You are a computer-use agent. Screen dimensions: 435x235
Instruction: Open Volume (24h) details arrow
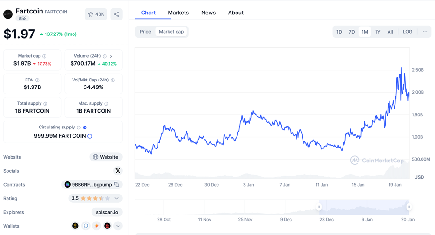click(111, 56)
